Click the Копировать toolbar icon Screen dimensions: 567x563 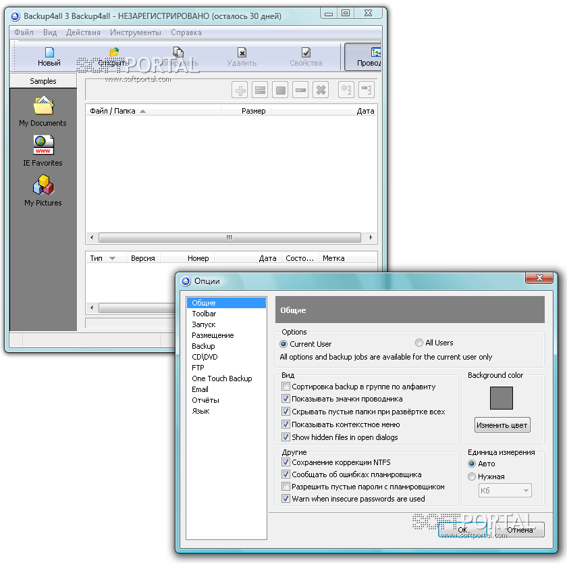tap(178, 52)
